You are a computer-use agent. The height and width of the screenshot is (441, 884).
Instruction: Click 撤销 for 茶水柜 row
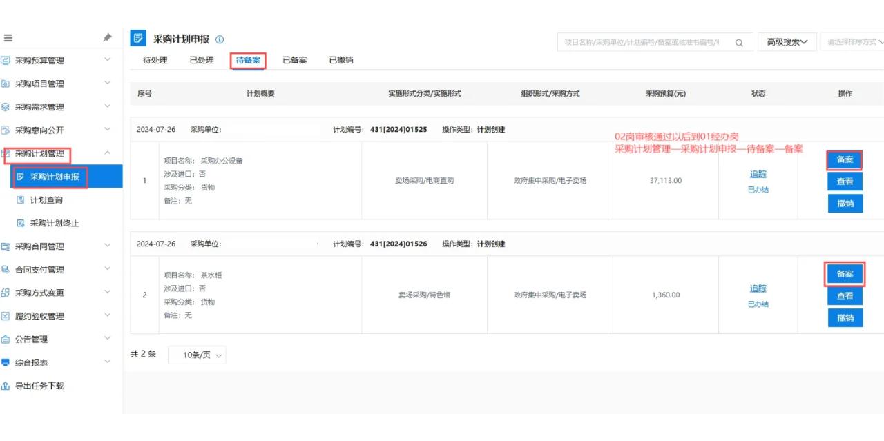point(845,318)
